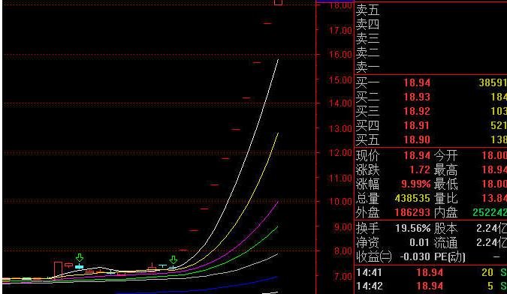Click the PE(动) label
This screenshot has width=507, height=294.
pyautogui.click(x=449, y=257)
